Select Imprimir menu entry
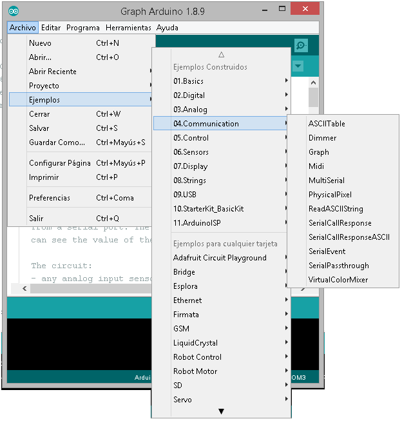This screenshot has width=402, height=421. point(81,177)
